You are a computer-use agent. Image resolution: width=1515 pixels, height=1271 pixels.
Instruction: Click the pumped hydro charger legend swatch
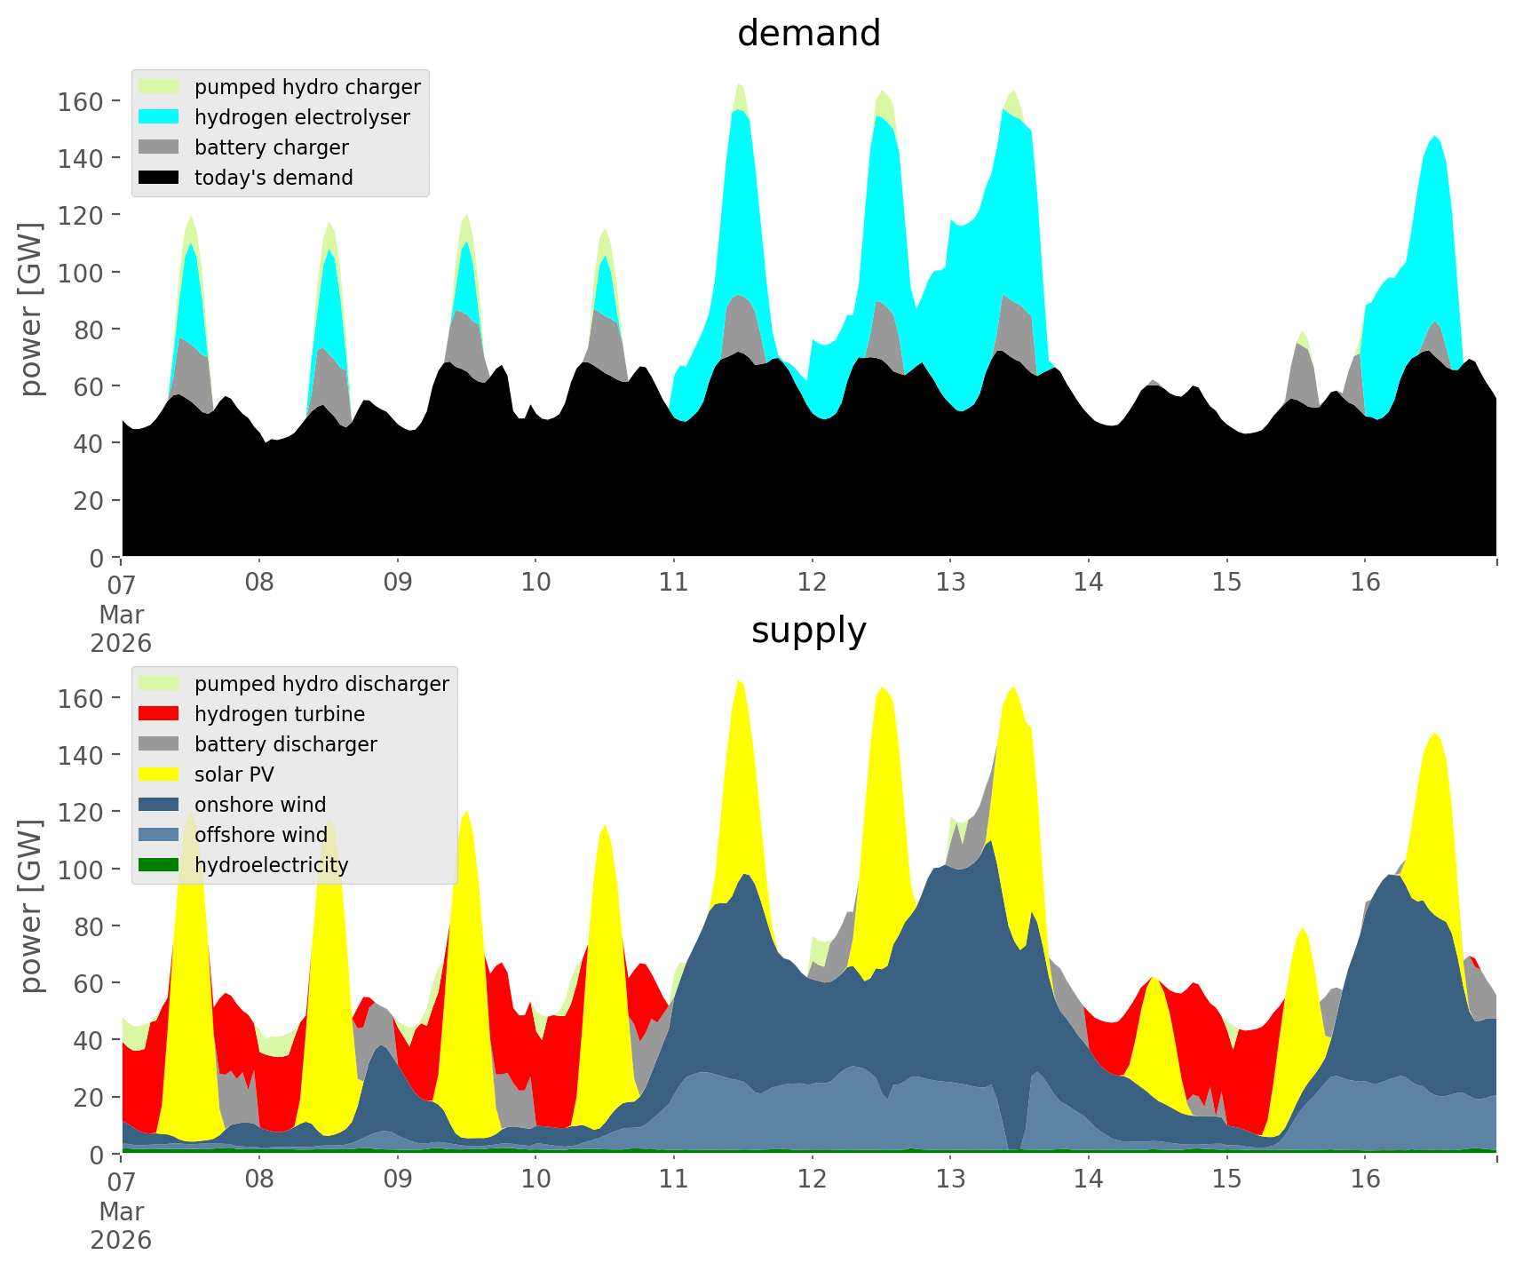(x=159, y=87)
